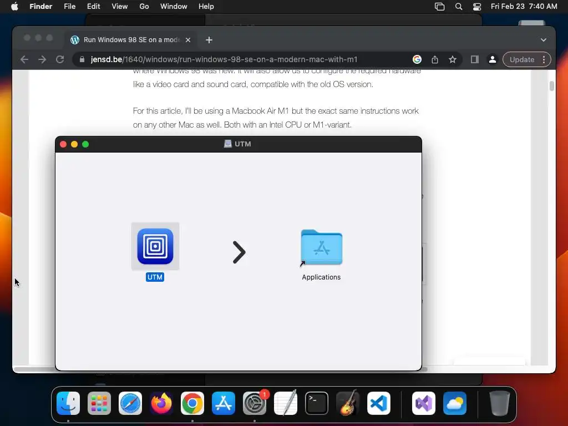Open Control Center in menu bar

[x=477, y=7]
